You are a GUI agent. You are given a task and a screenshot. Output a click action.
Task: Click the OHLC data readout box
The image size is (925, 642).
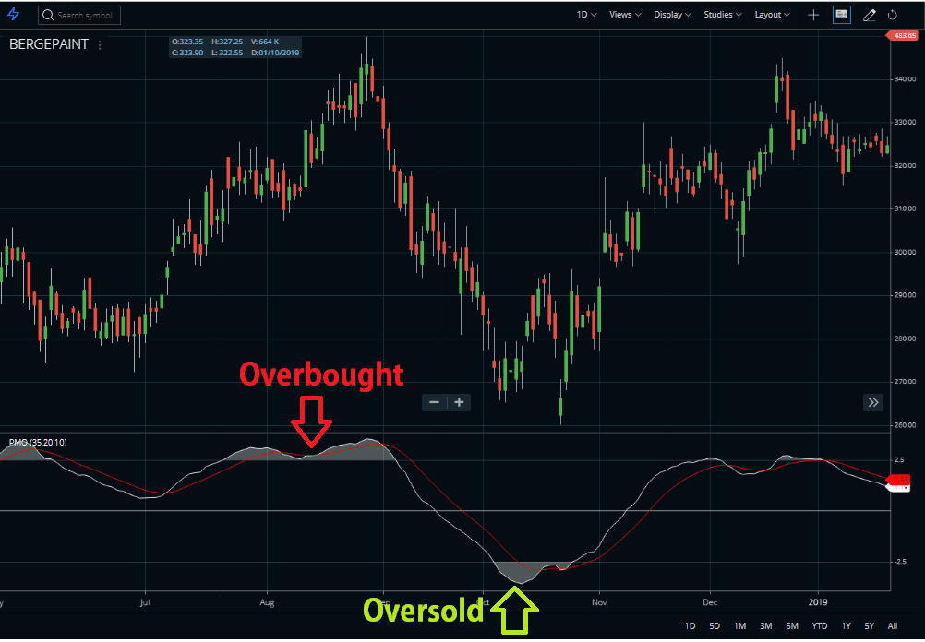click(235, 47)
